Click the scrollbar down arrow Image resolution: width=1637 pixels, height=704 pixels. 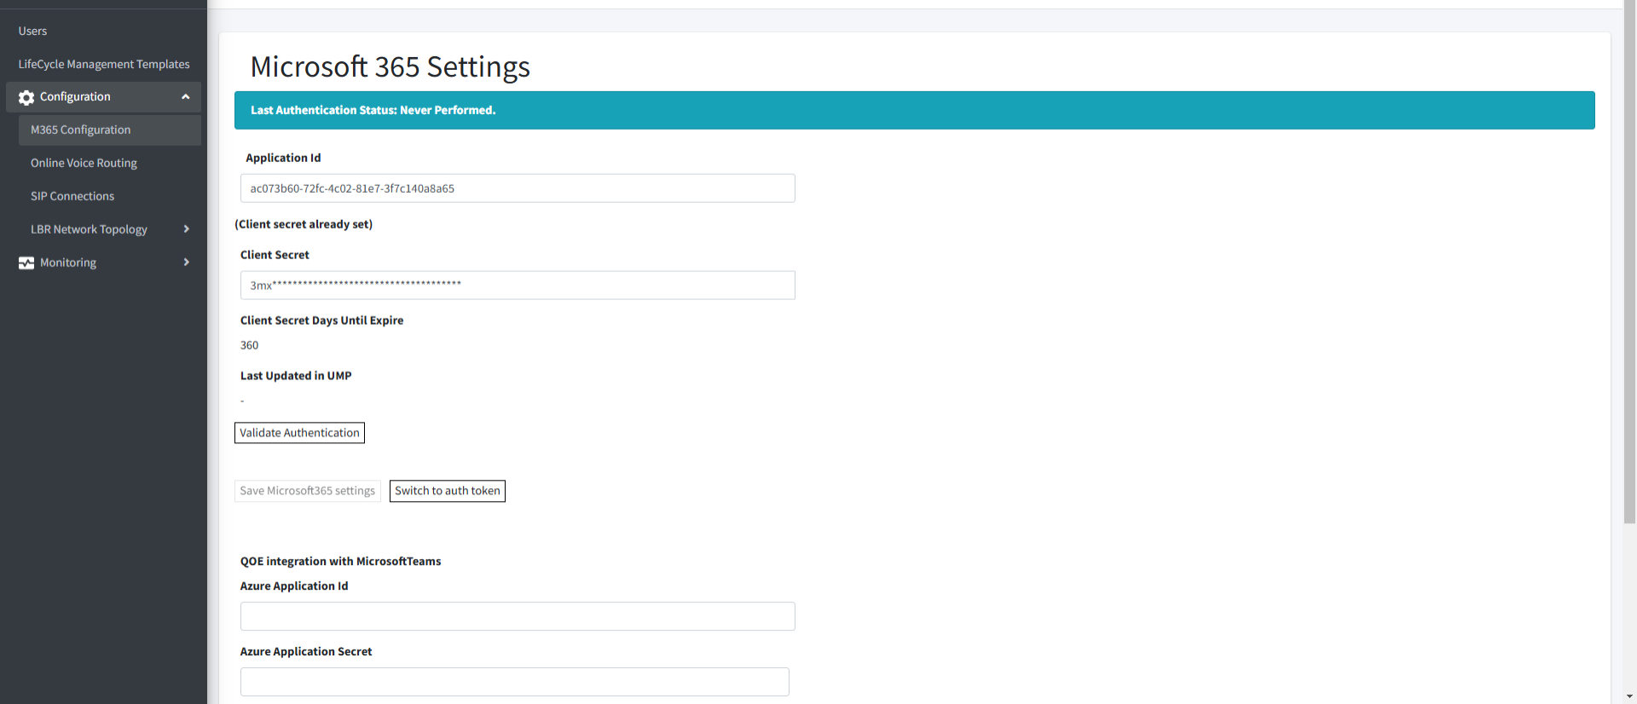(1629, 696)
